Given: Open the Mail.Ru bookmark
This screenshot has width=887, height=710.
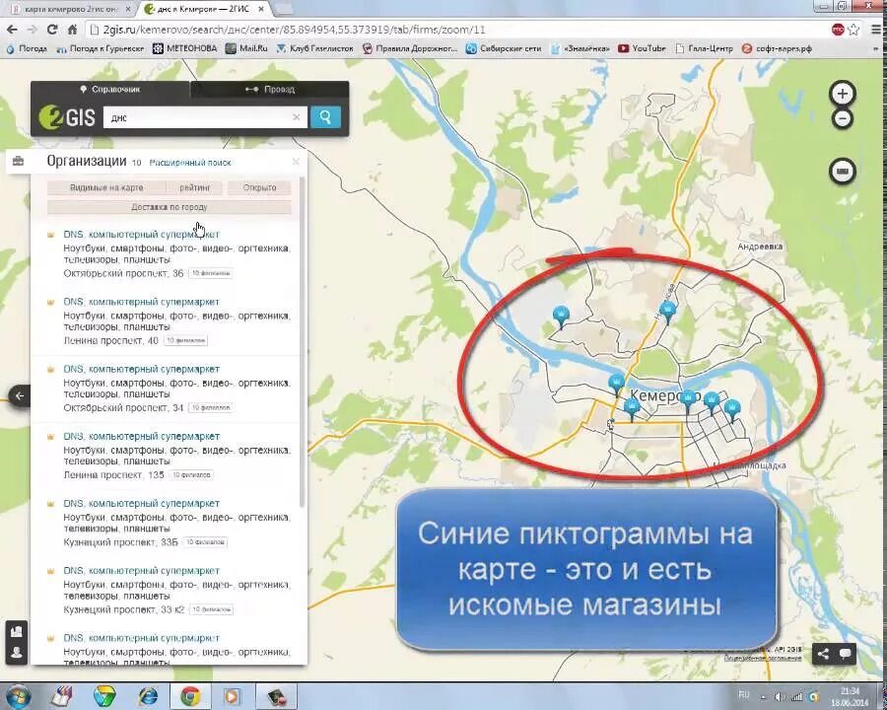Looking at the screenshot, I should (246, 48).
